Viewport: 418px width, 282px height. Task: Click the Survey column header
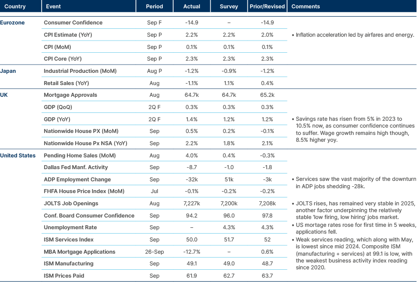click(x=228, y=6)
